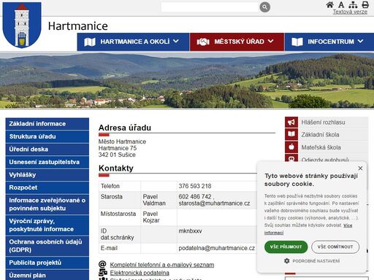
Task: Select Usnesení zastupitelstva sidebar item
Action: [47, 162]
